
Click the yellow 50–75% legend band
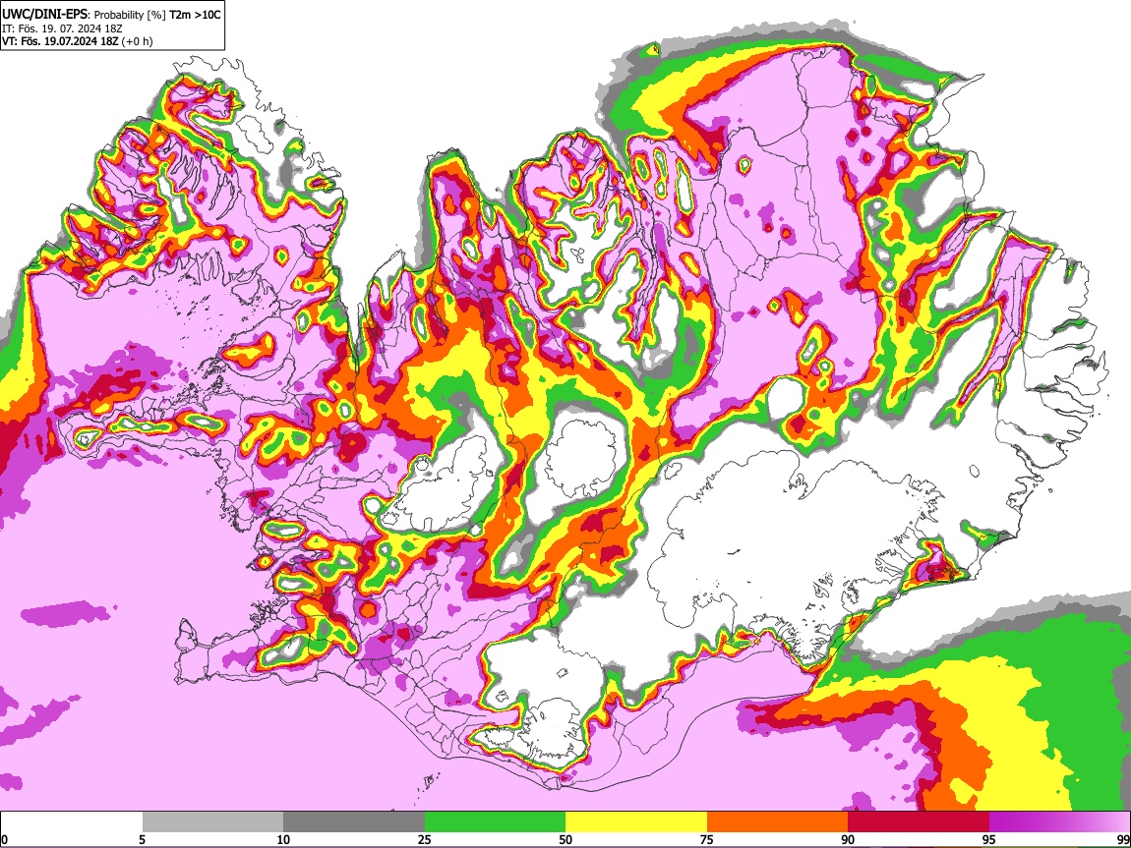[636, 821]
